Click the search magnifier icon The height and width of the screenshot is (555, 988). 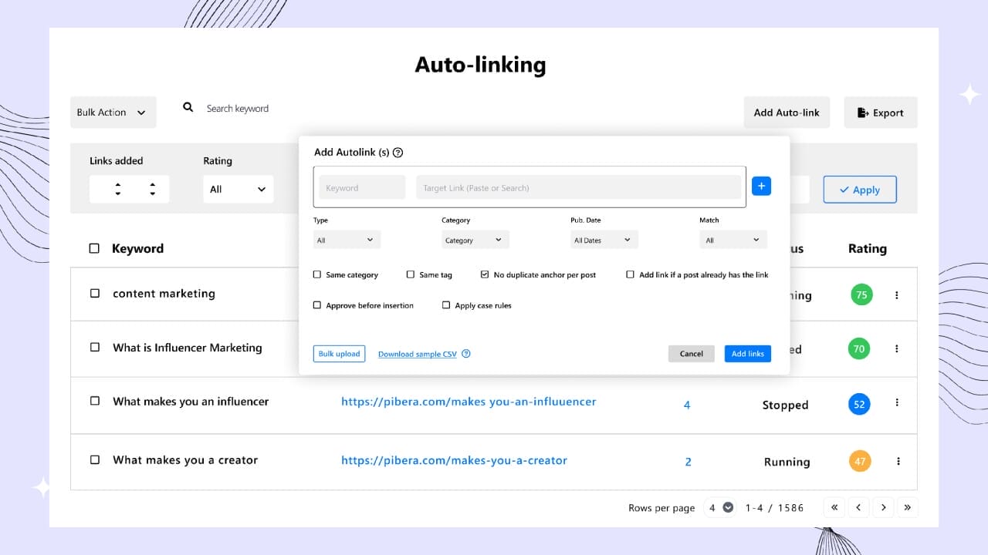[188, 108]
